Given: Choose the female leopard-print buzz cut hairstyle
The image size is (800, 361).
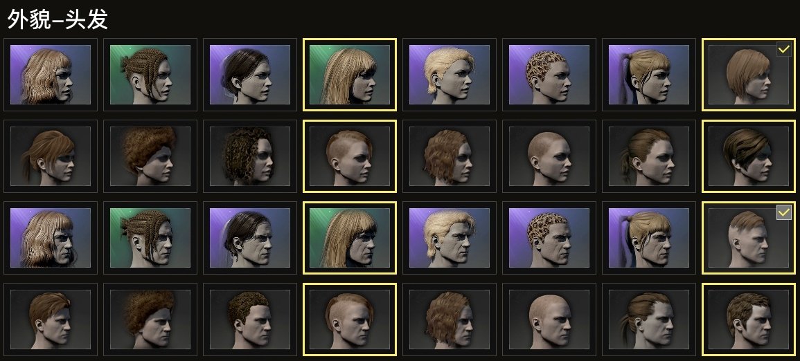Looking at the screenshot, I should 549,74.
